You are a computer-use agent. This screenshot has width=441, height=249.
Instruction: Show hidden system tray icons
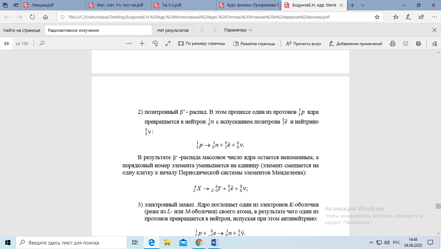[x=372, y=243]
